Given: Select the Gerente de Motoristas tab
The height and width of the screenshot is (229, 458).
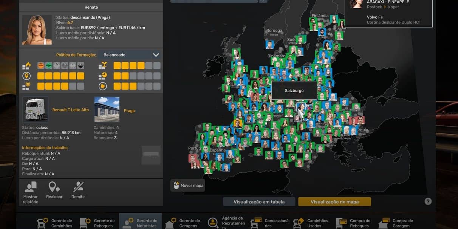Looking at the screenshot, I should [140, 223].
